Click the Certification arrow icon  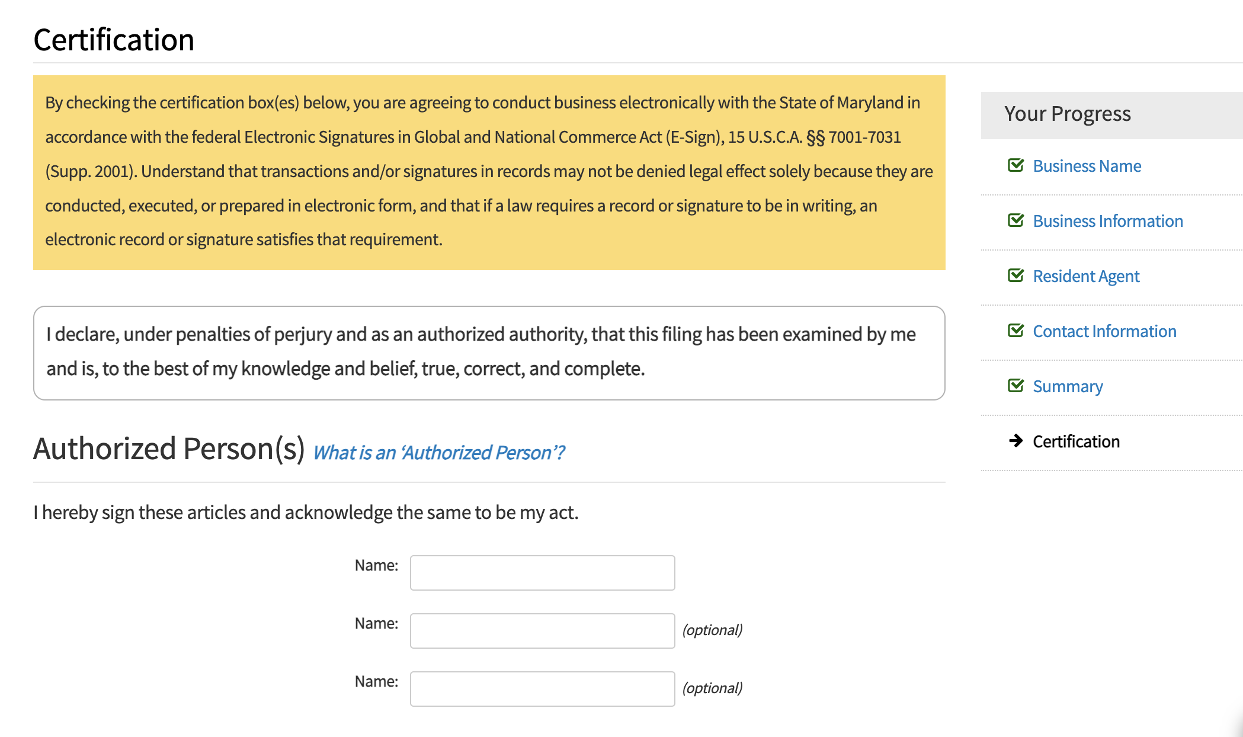(1015, 441)
